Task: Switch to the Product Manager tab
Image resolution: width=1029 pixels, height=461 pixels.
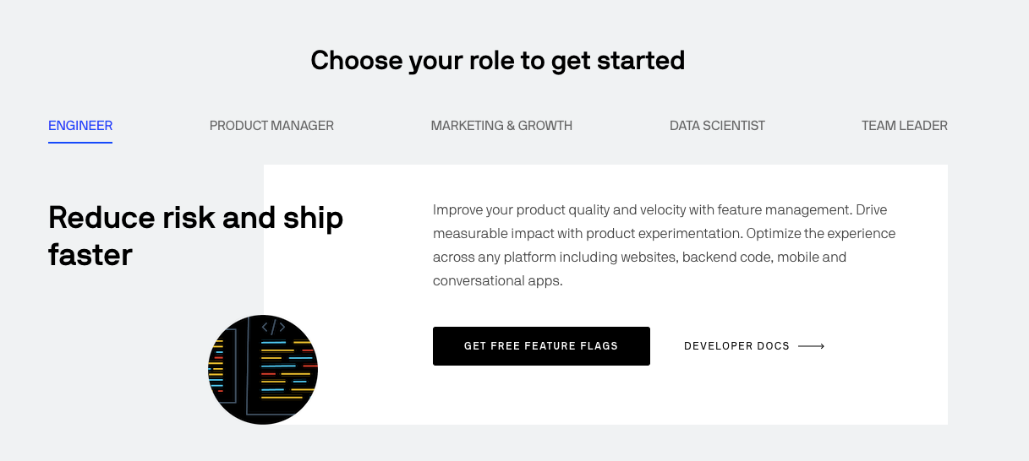Action: click(x=271, y=126)
